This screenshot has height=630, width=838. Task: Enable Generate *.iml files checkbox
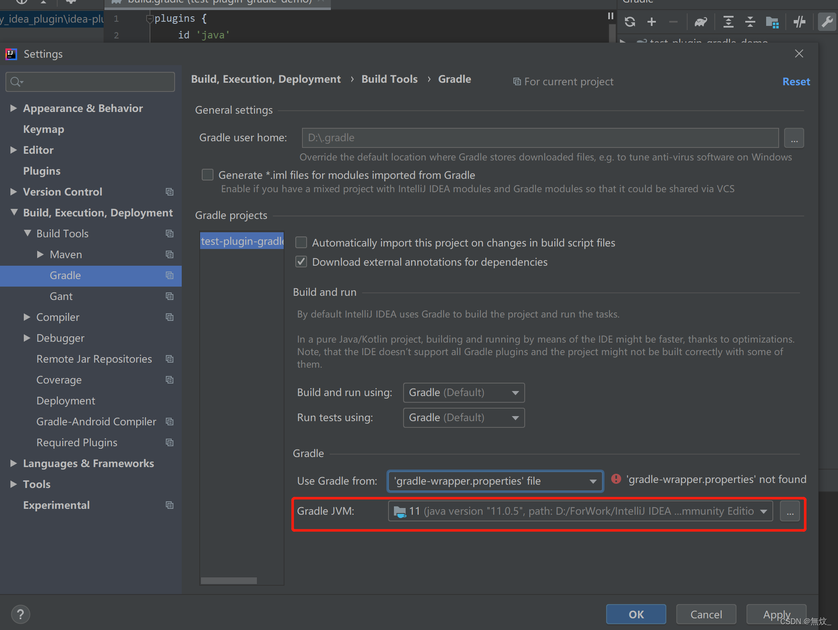point(208,175)
